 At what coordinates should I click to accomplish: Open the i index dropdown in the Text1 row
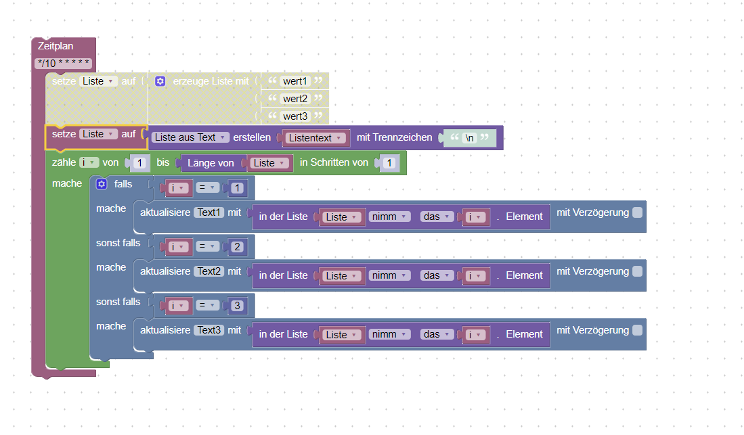tap(476, 216)
